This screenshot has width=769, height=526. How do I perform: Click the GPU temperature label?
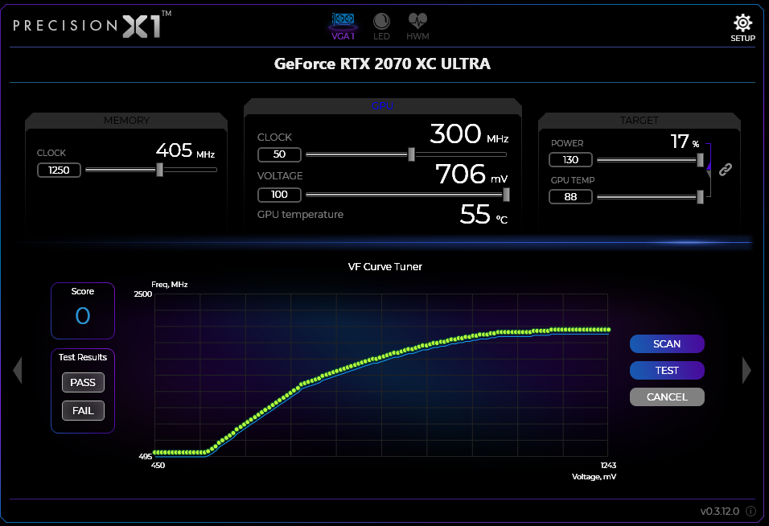click(x=300, y=214)
